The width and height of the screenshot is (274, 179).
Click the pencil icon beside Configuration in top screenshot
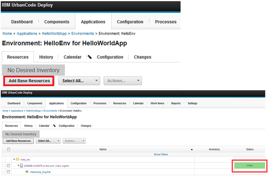pyautogui.click(x=90, y=57)
